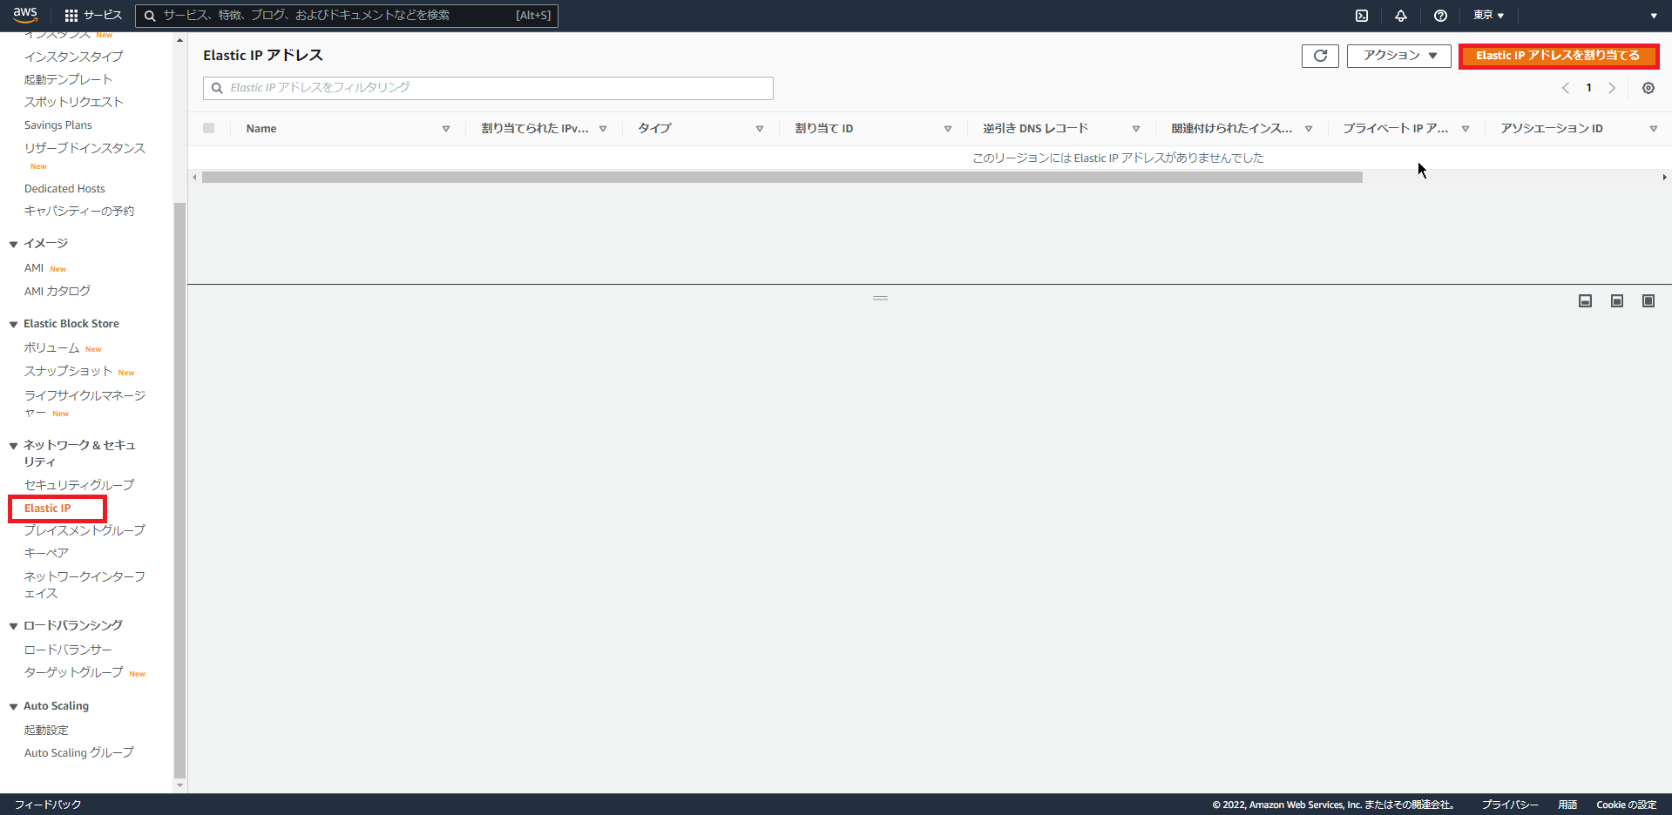The width and height of the screenshot is (1672, 815).
Task: Collapse the ロードバランシング section
Action: coord(13,624)
